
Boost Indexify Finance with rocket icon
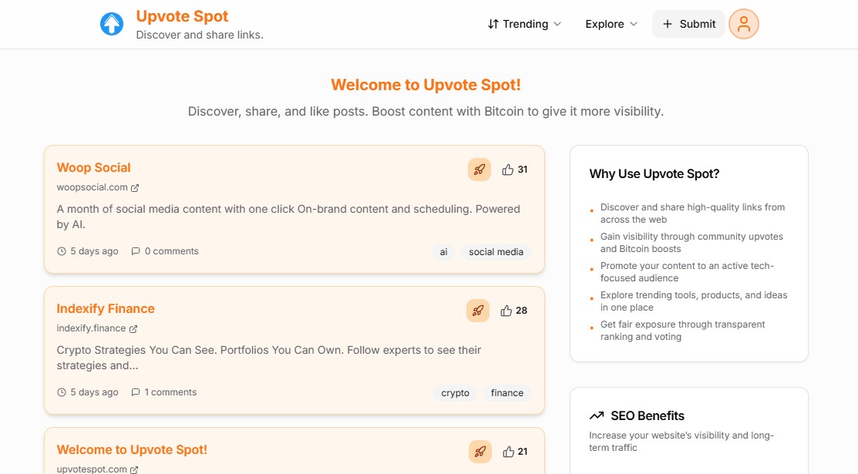point(478,311)
